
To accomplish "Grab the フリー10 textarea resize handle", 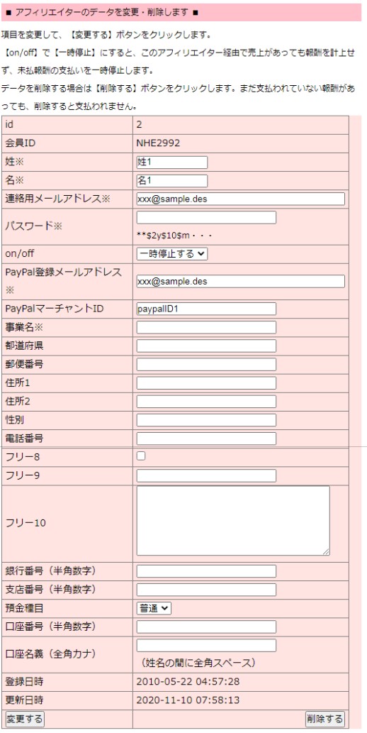I will [x=327, y=552].
